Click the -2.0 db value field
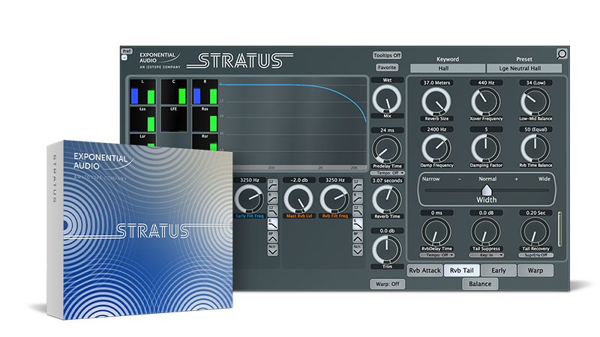Viewport: 600px width, 337px height. 298,180
